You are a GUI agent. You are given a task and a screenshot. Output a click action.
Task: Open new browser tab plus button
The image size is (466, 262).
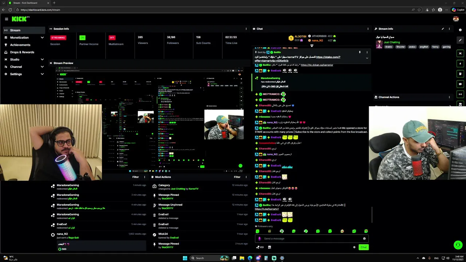click(54, 3)
